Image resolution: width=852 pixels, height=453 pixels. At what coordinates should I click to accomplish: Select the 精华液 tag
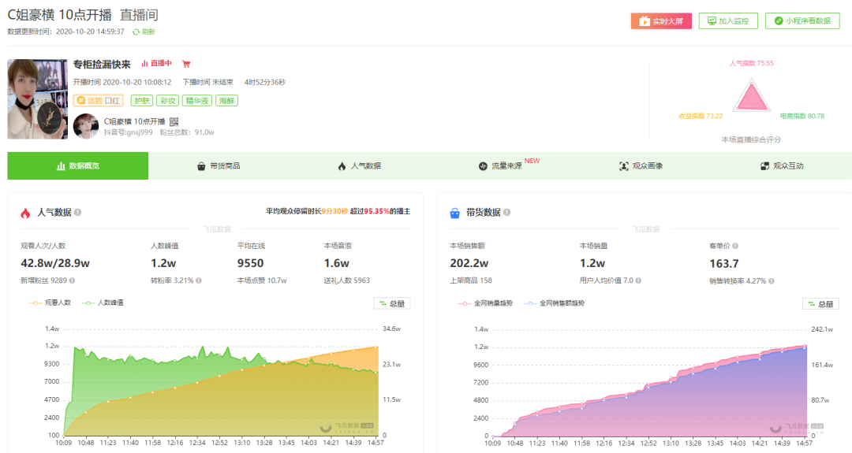pos(196,101)
